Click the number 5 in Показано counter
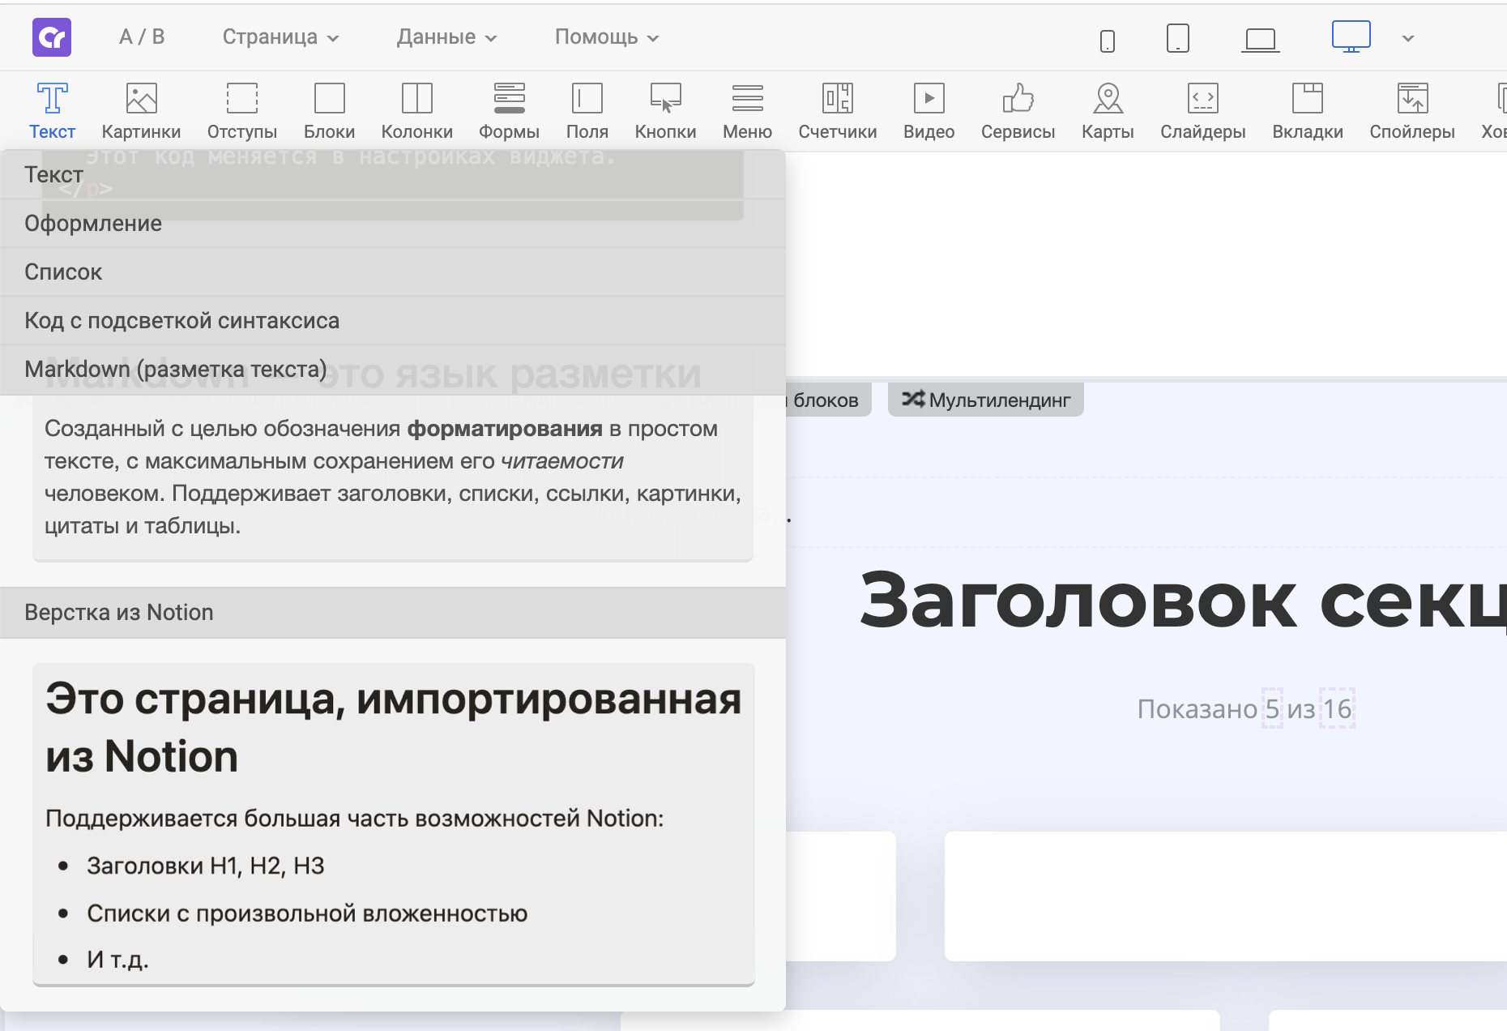This screenshot has width=1507, height=1031. pos(1272,708)
